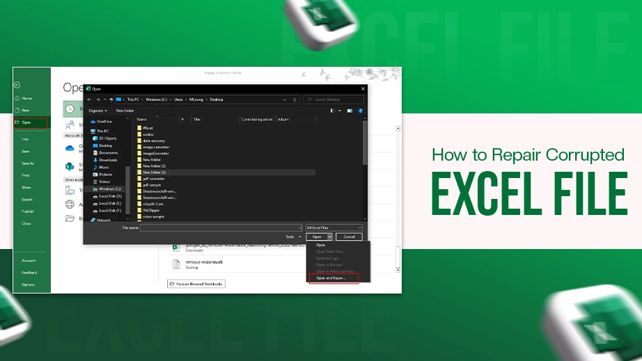The width and height of the screenshot is (642, 361).
Task: Click the Open button in dialog
Action: click(317, 237)
